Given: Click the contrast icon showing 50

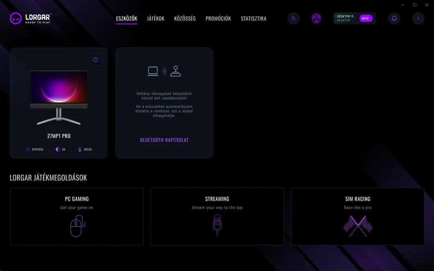Looking at the screenshot, I should [57, 149].
